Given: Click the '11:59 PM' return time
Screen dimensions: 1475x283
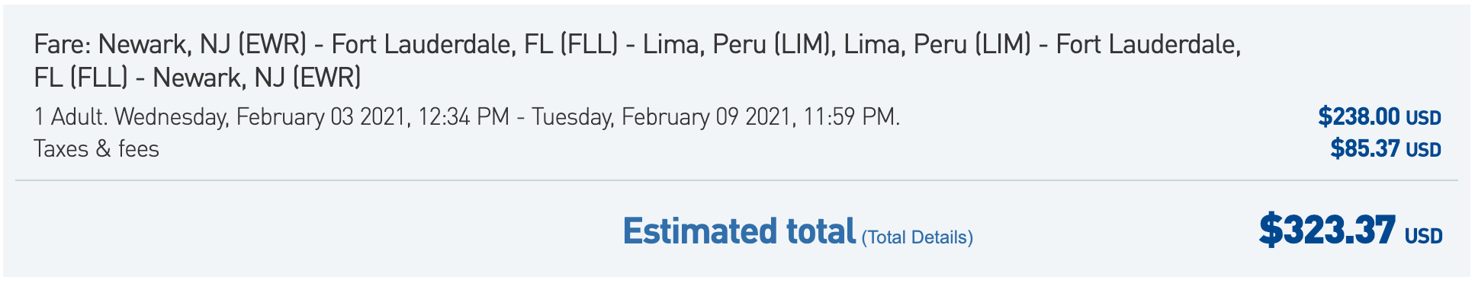Looking at the screenshot, I should point(848,117).
